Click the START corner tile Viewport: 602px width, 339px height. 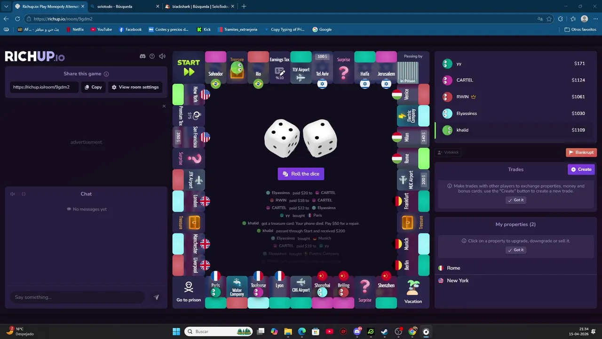point(189,68)
